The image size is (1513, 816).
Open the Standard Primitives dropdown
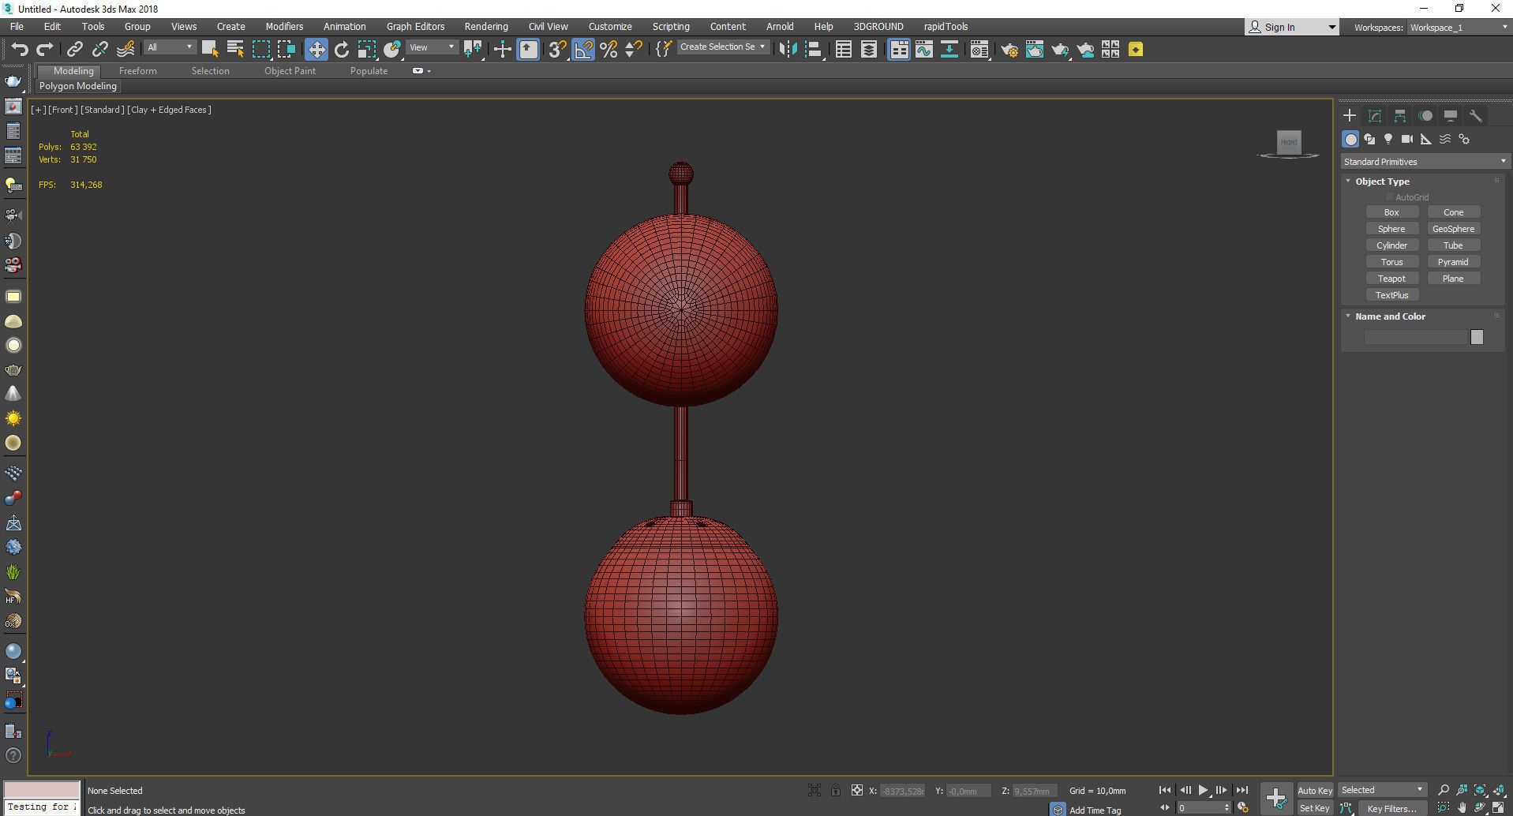click(x=1425, y=161)
